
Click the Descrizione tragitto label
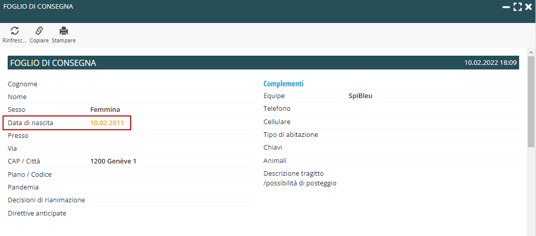pyautogui.click(x=294, y=173)
